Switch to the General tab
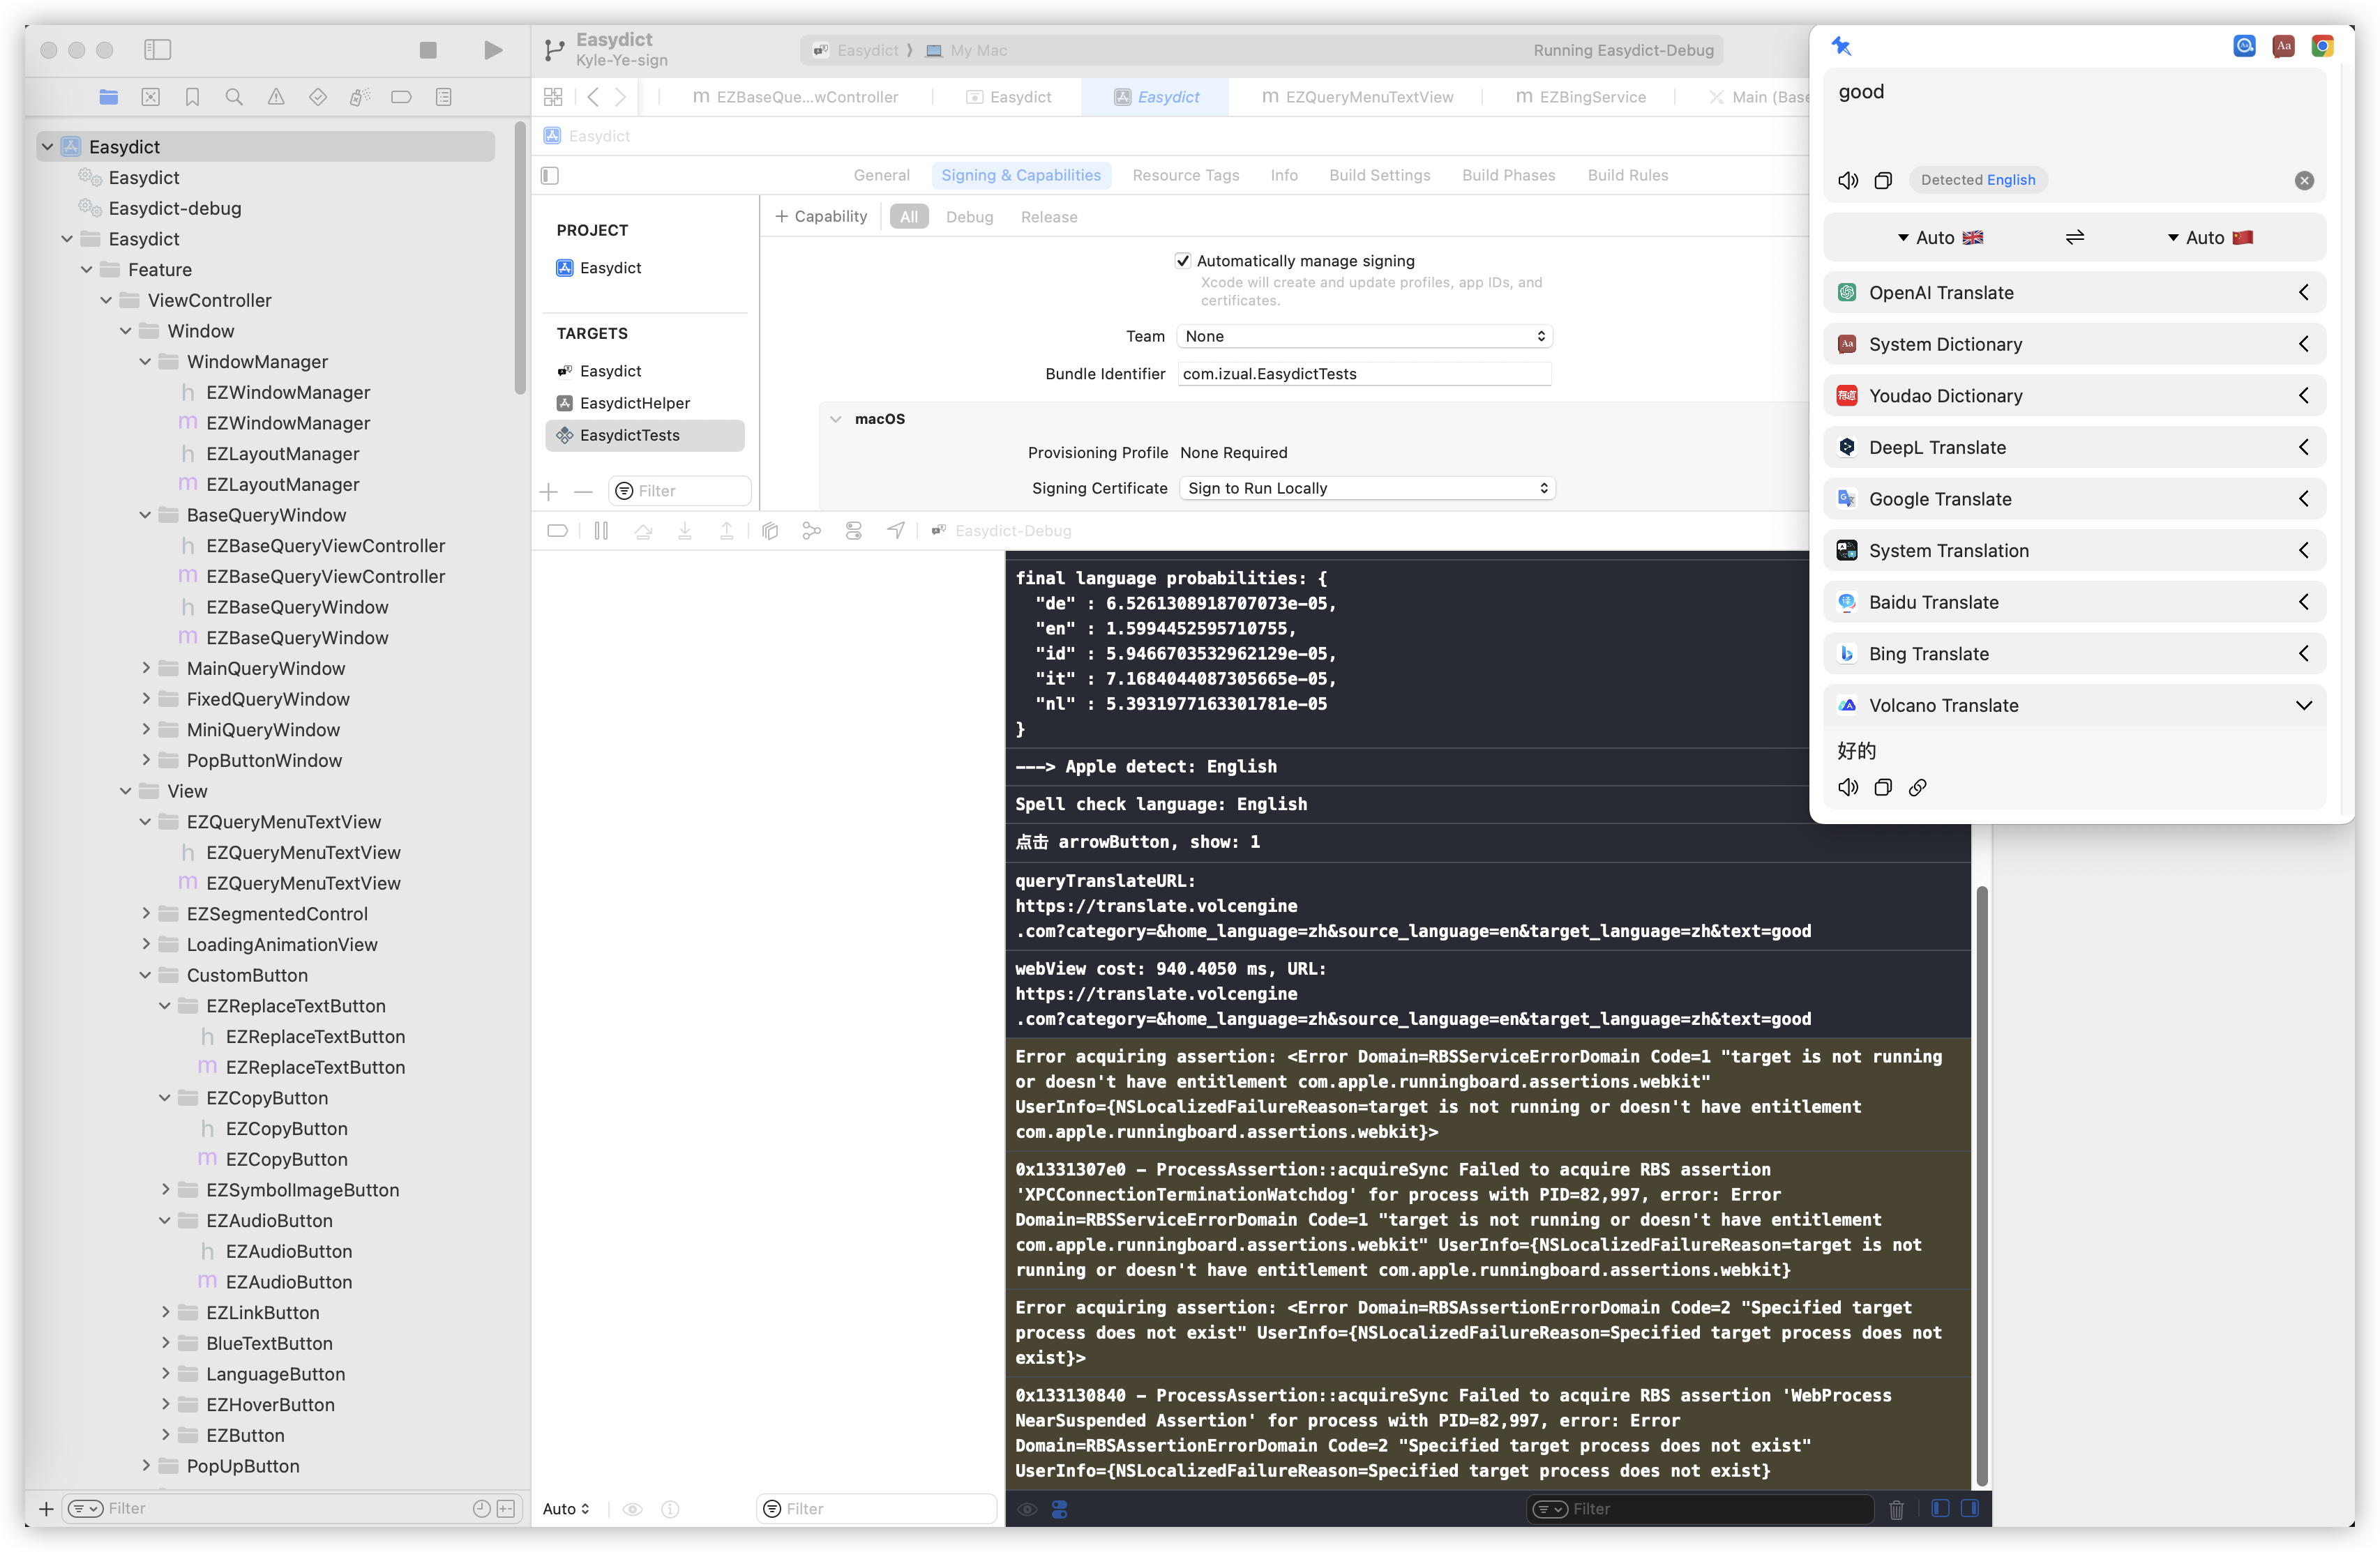 tap(881, 176)
